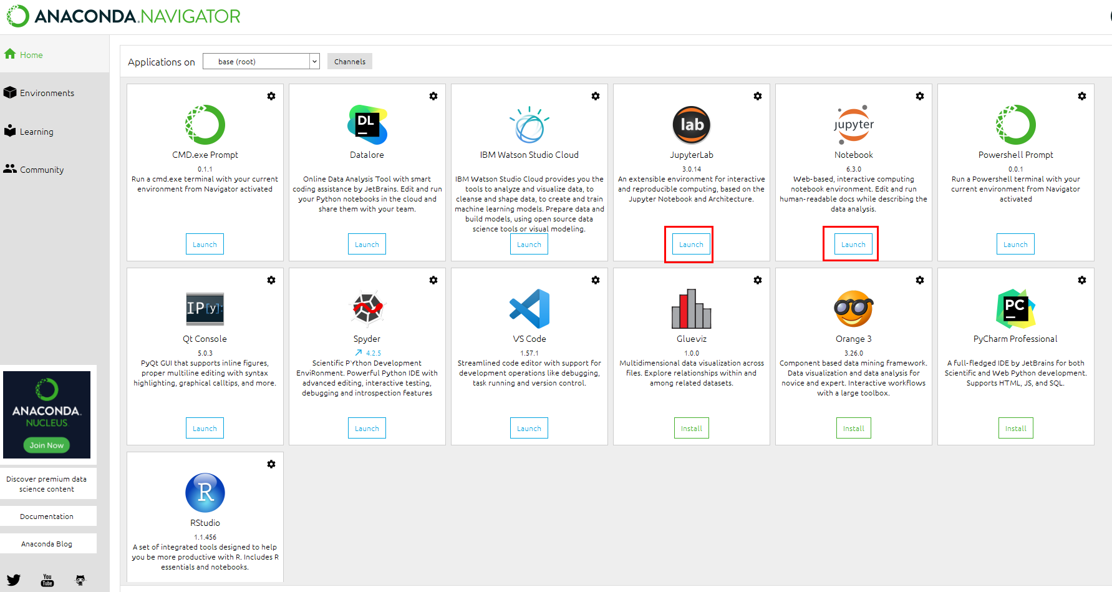
Task: Open IBM Watson Studio Cloud gear options
Action: click(596, 96)
